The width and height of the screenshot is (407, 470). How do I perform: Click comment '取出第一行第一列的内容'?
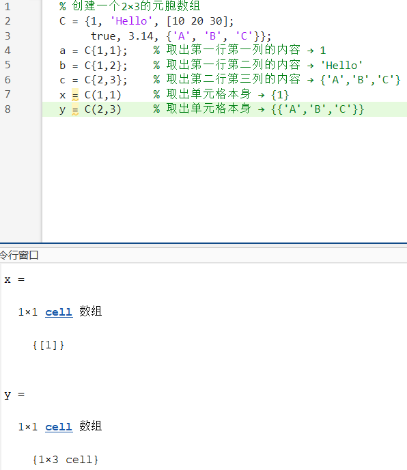(234, 50)
